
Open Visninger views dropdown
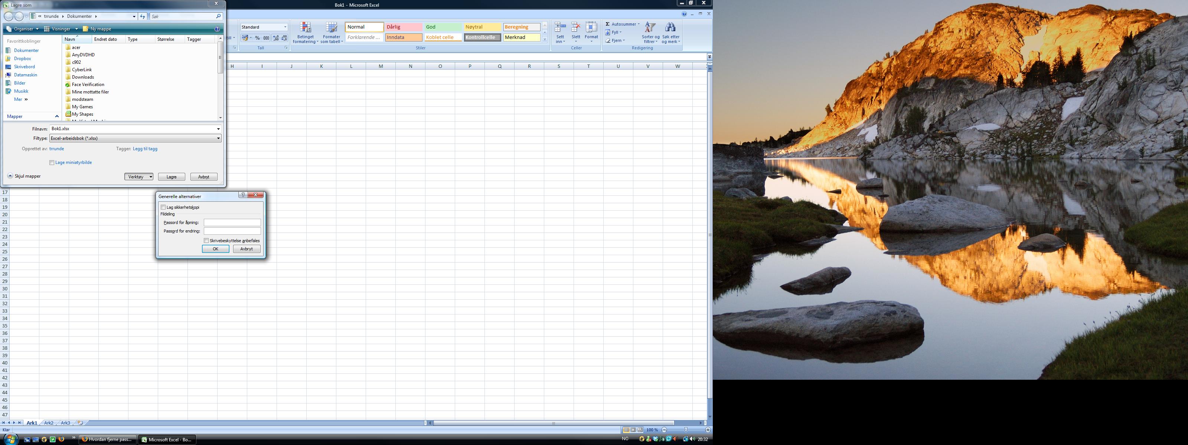pos(61,29)
